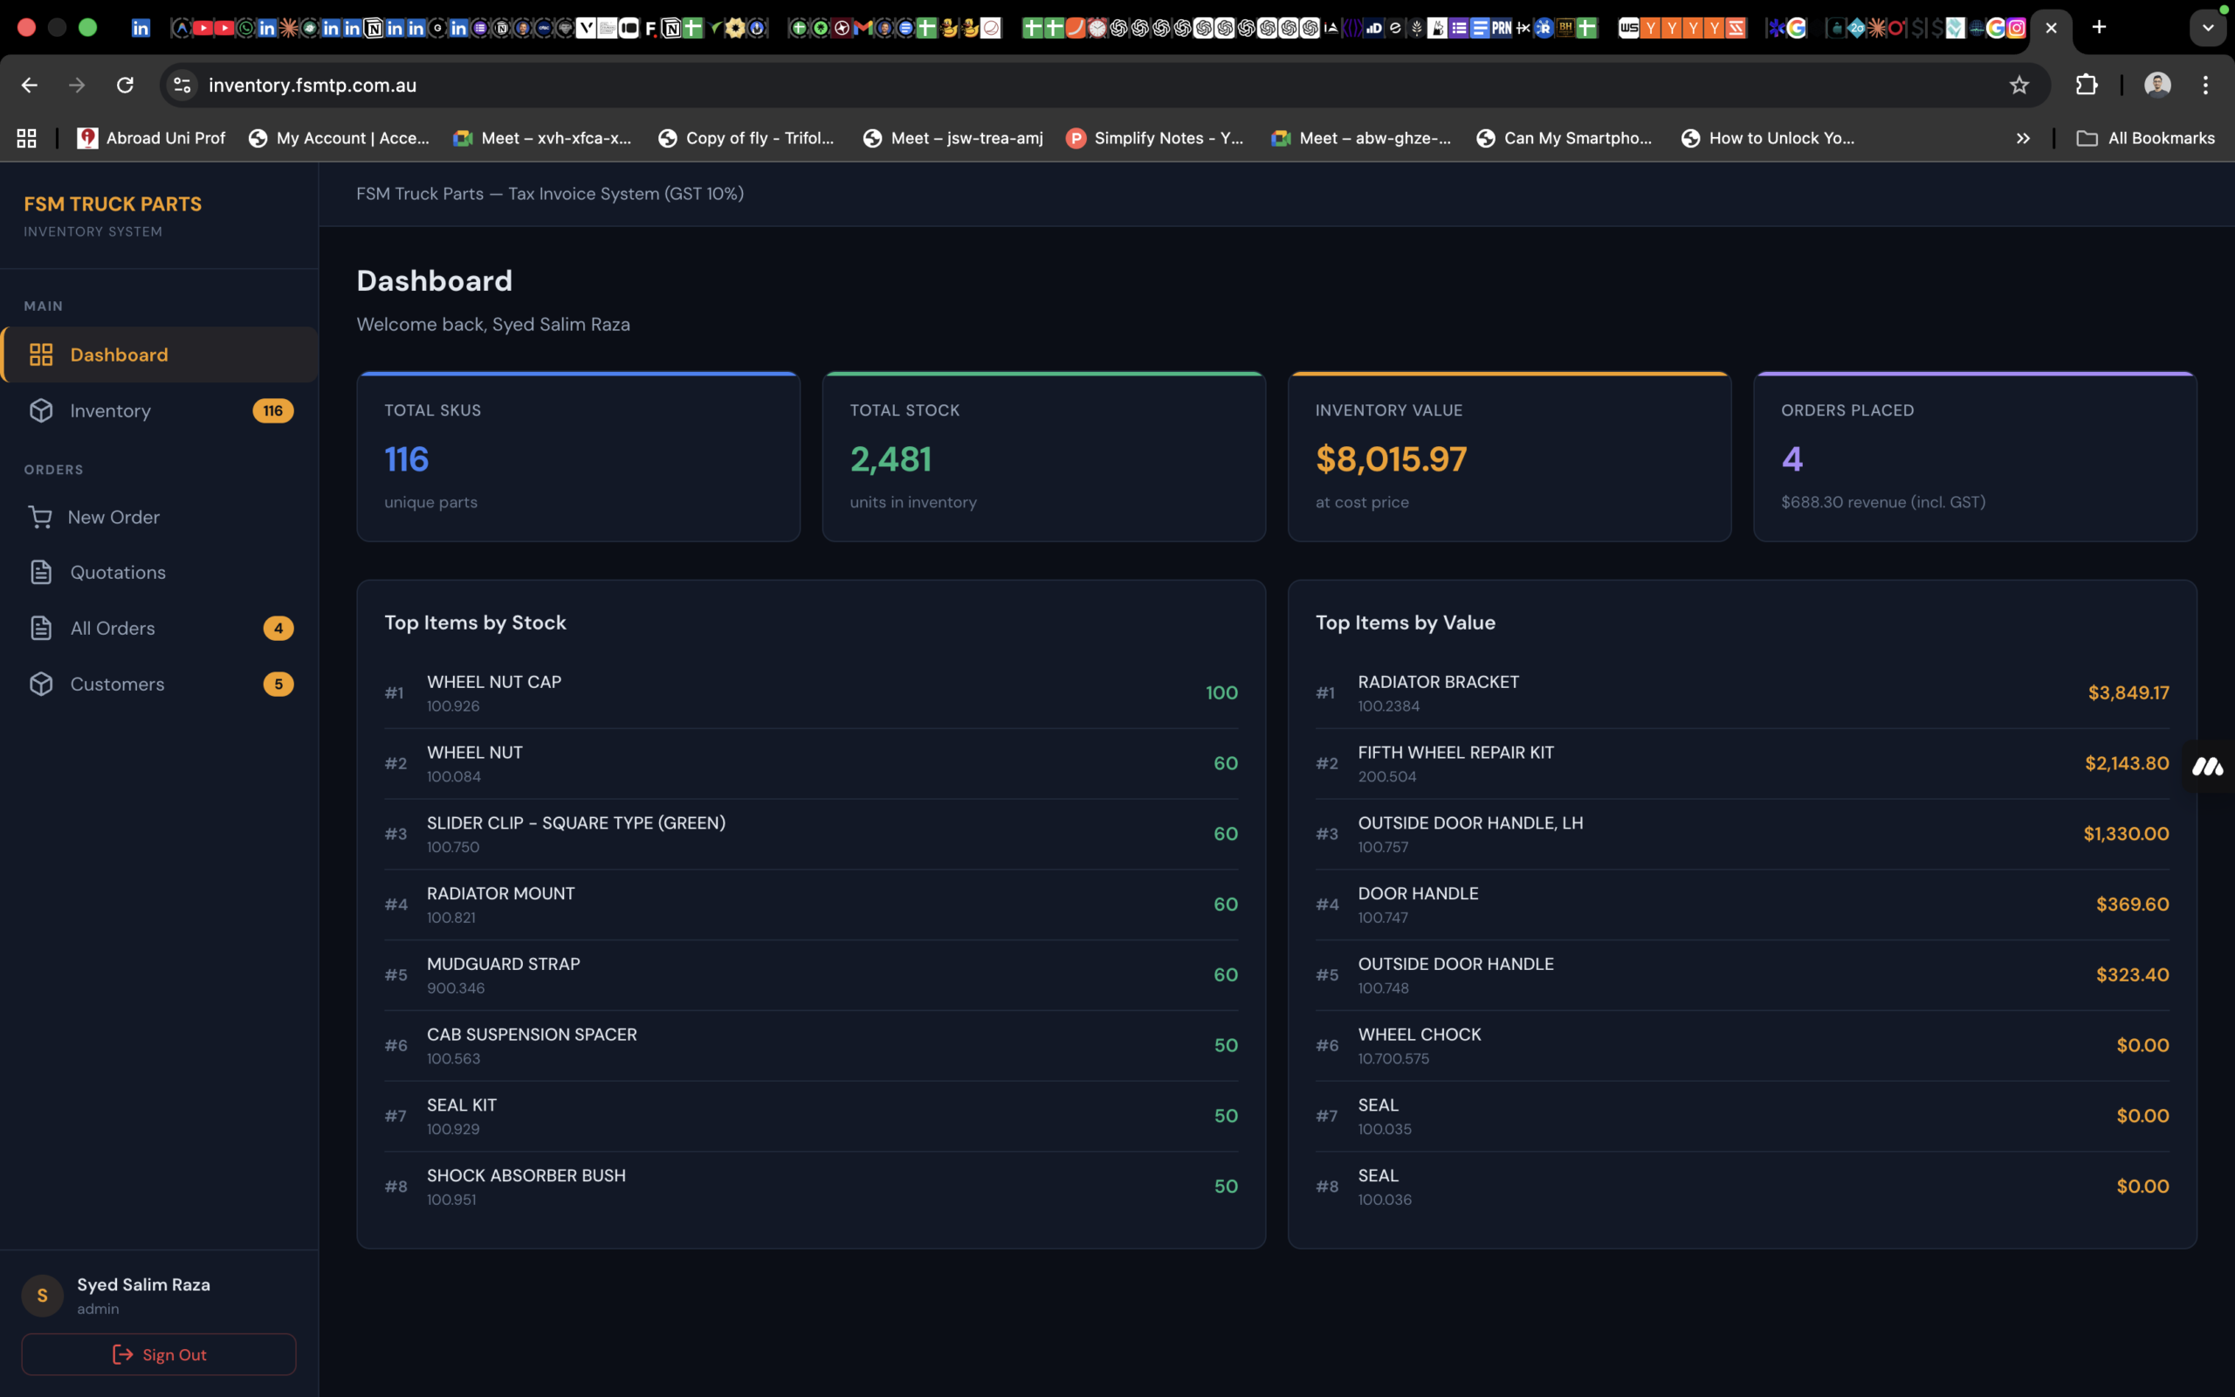Click the Dashboard grid icon
2235x1397 pixels.
coord(41,354)
